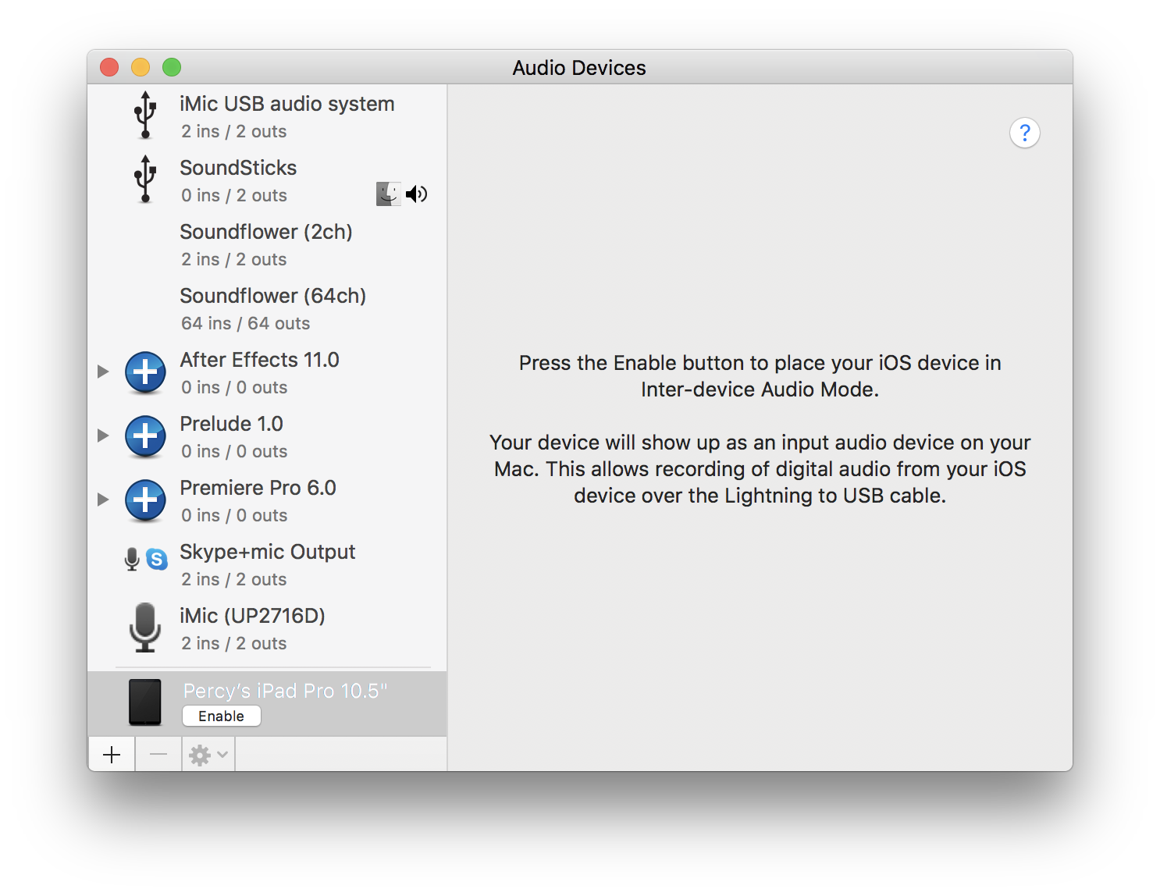
Task: Click the speaker output icon on SoundSticks row
Action: (x=417, y=194)
